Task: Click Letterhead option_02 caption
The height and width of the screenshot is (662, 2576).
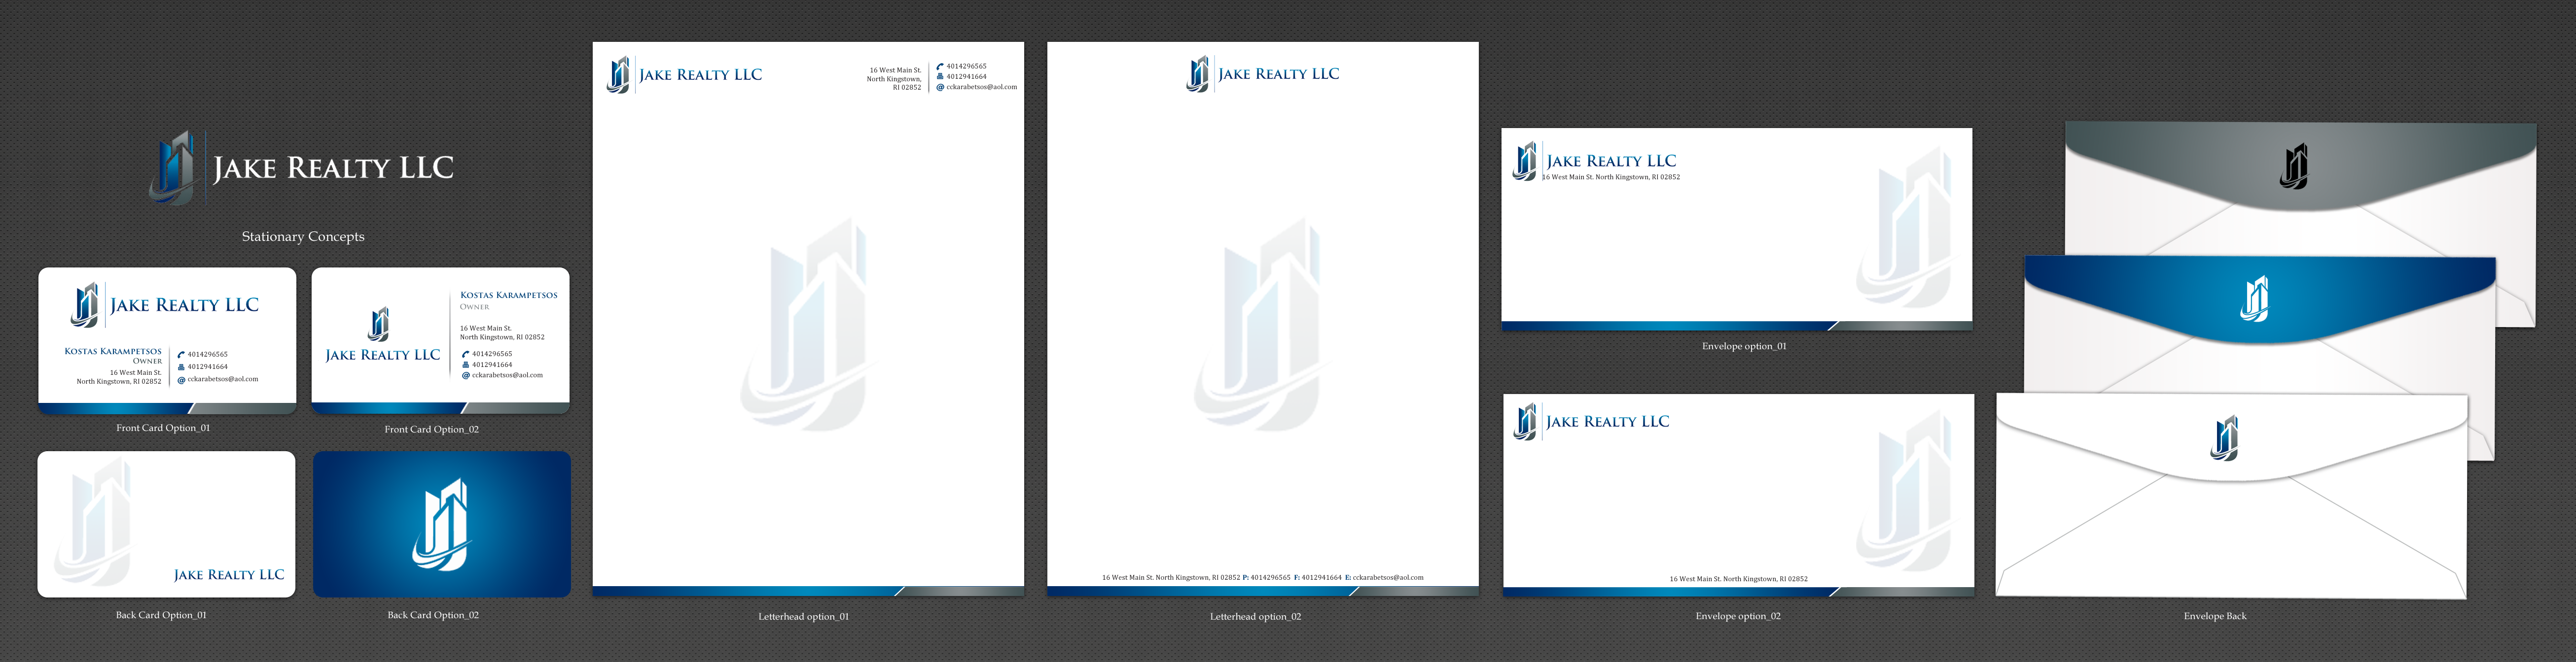Action: pos(1255,616)
